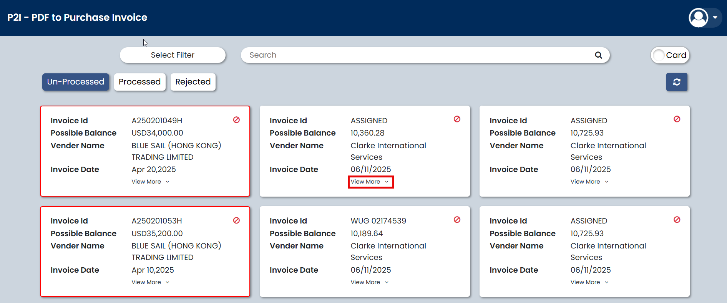727x303 pixels.
Task: Switch to the Rejected tab
Action: (193, 82)
